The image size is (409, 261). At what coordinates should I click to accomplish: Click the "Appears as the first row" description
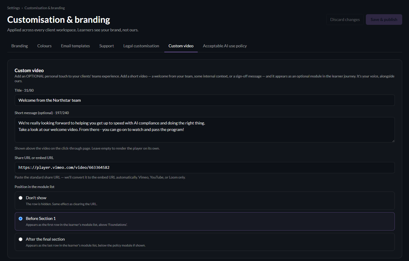(77, 225)
